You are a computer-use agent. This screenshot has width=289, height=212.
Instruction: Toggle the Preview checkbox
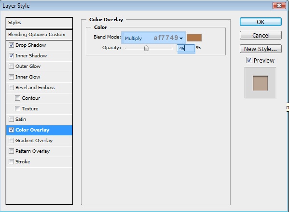click(x=249, y=60)
